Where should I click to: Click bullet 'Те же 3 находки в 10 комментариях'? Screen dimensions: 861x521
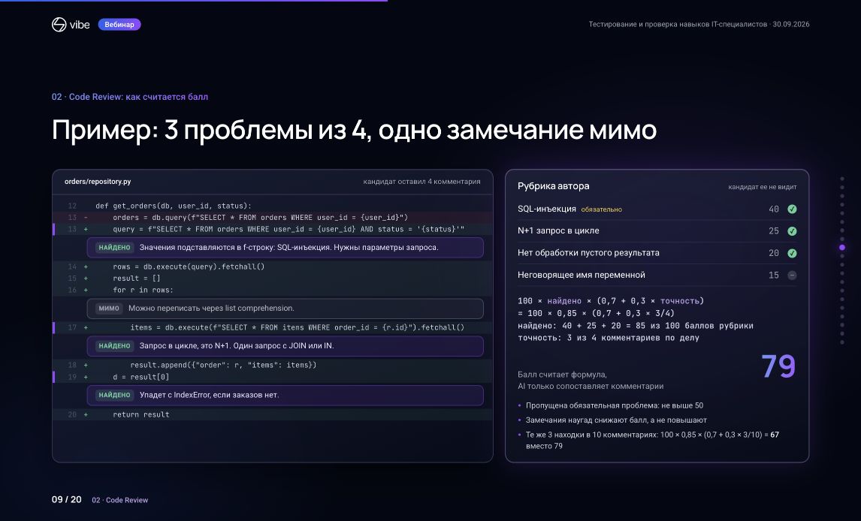tap(652, 440)
